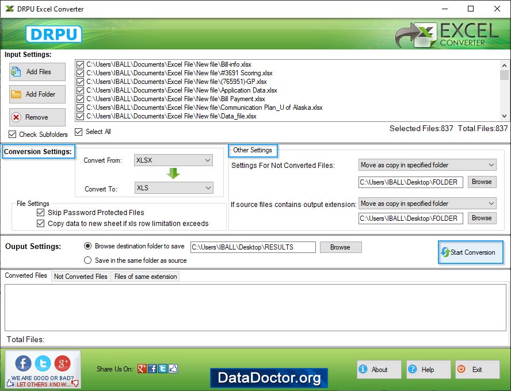Open the Convert From XLSX dropdown
The height and width of the screenshot is (391, 511).
[173, 160]
